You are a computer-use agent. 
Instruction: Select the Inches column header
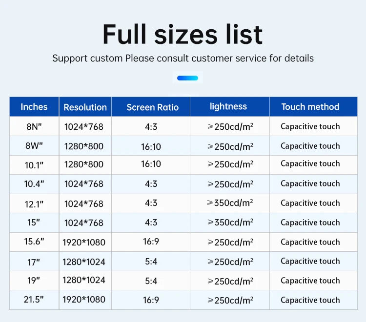[x=34, y=106]
